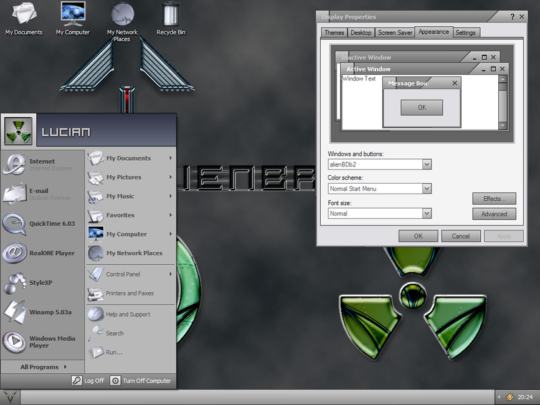The width and height of the screenshot is (540, 405).
Task: Click Turn Off Computer button
Action: (141, 381)
